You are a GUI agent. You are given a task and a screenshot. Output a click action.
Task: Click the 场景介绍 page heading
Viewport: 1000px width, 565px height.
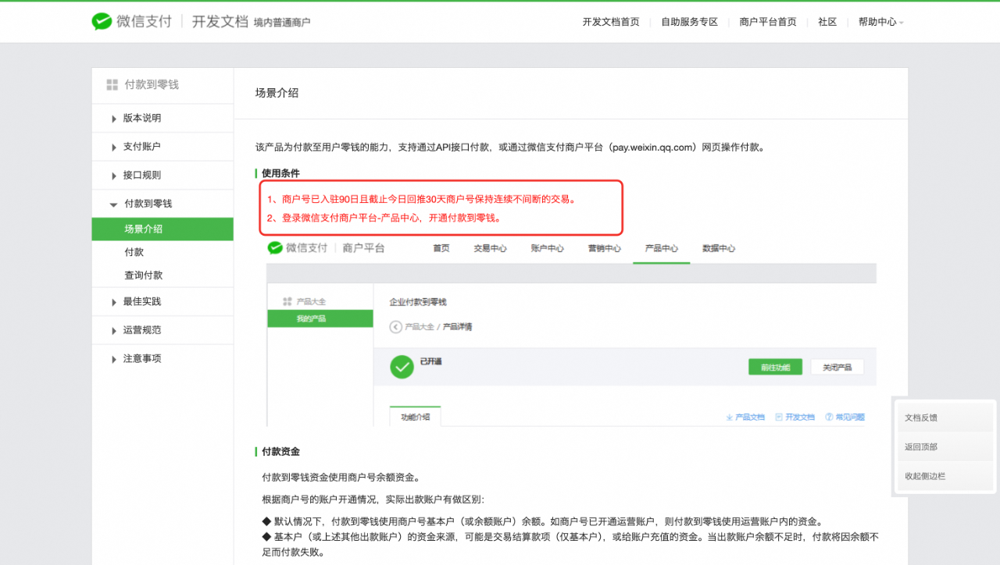coord(277,93)
